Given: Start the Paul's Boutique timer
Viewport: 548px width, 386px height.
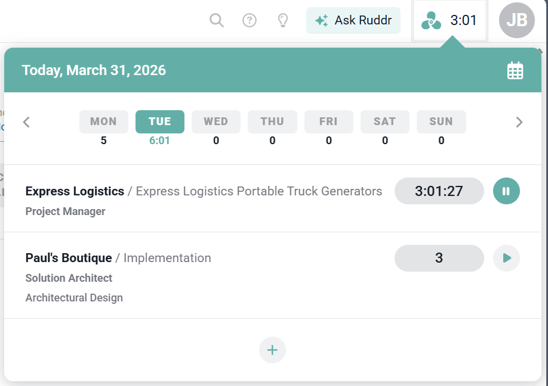Looking at the screenshot, I should (x=506, y=258).
